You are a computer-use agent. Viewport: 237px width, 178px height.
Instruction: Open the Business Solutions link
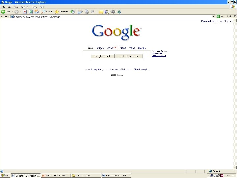tap(121, 70)
